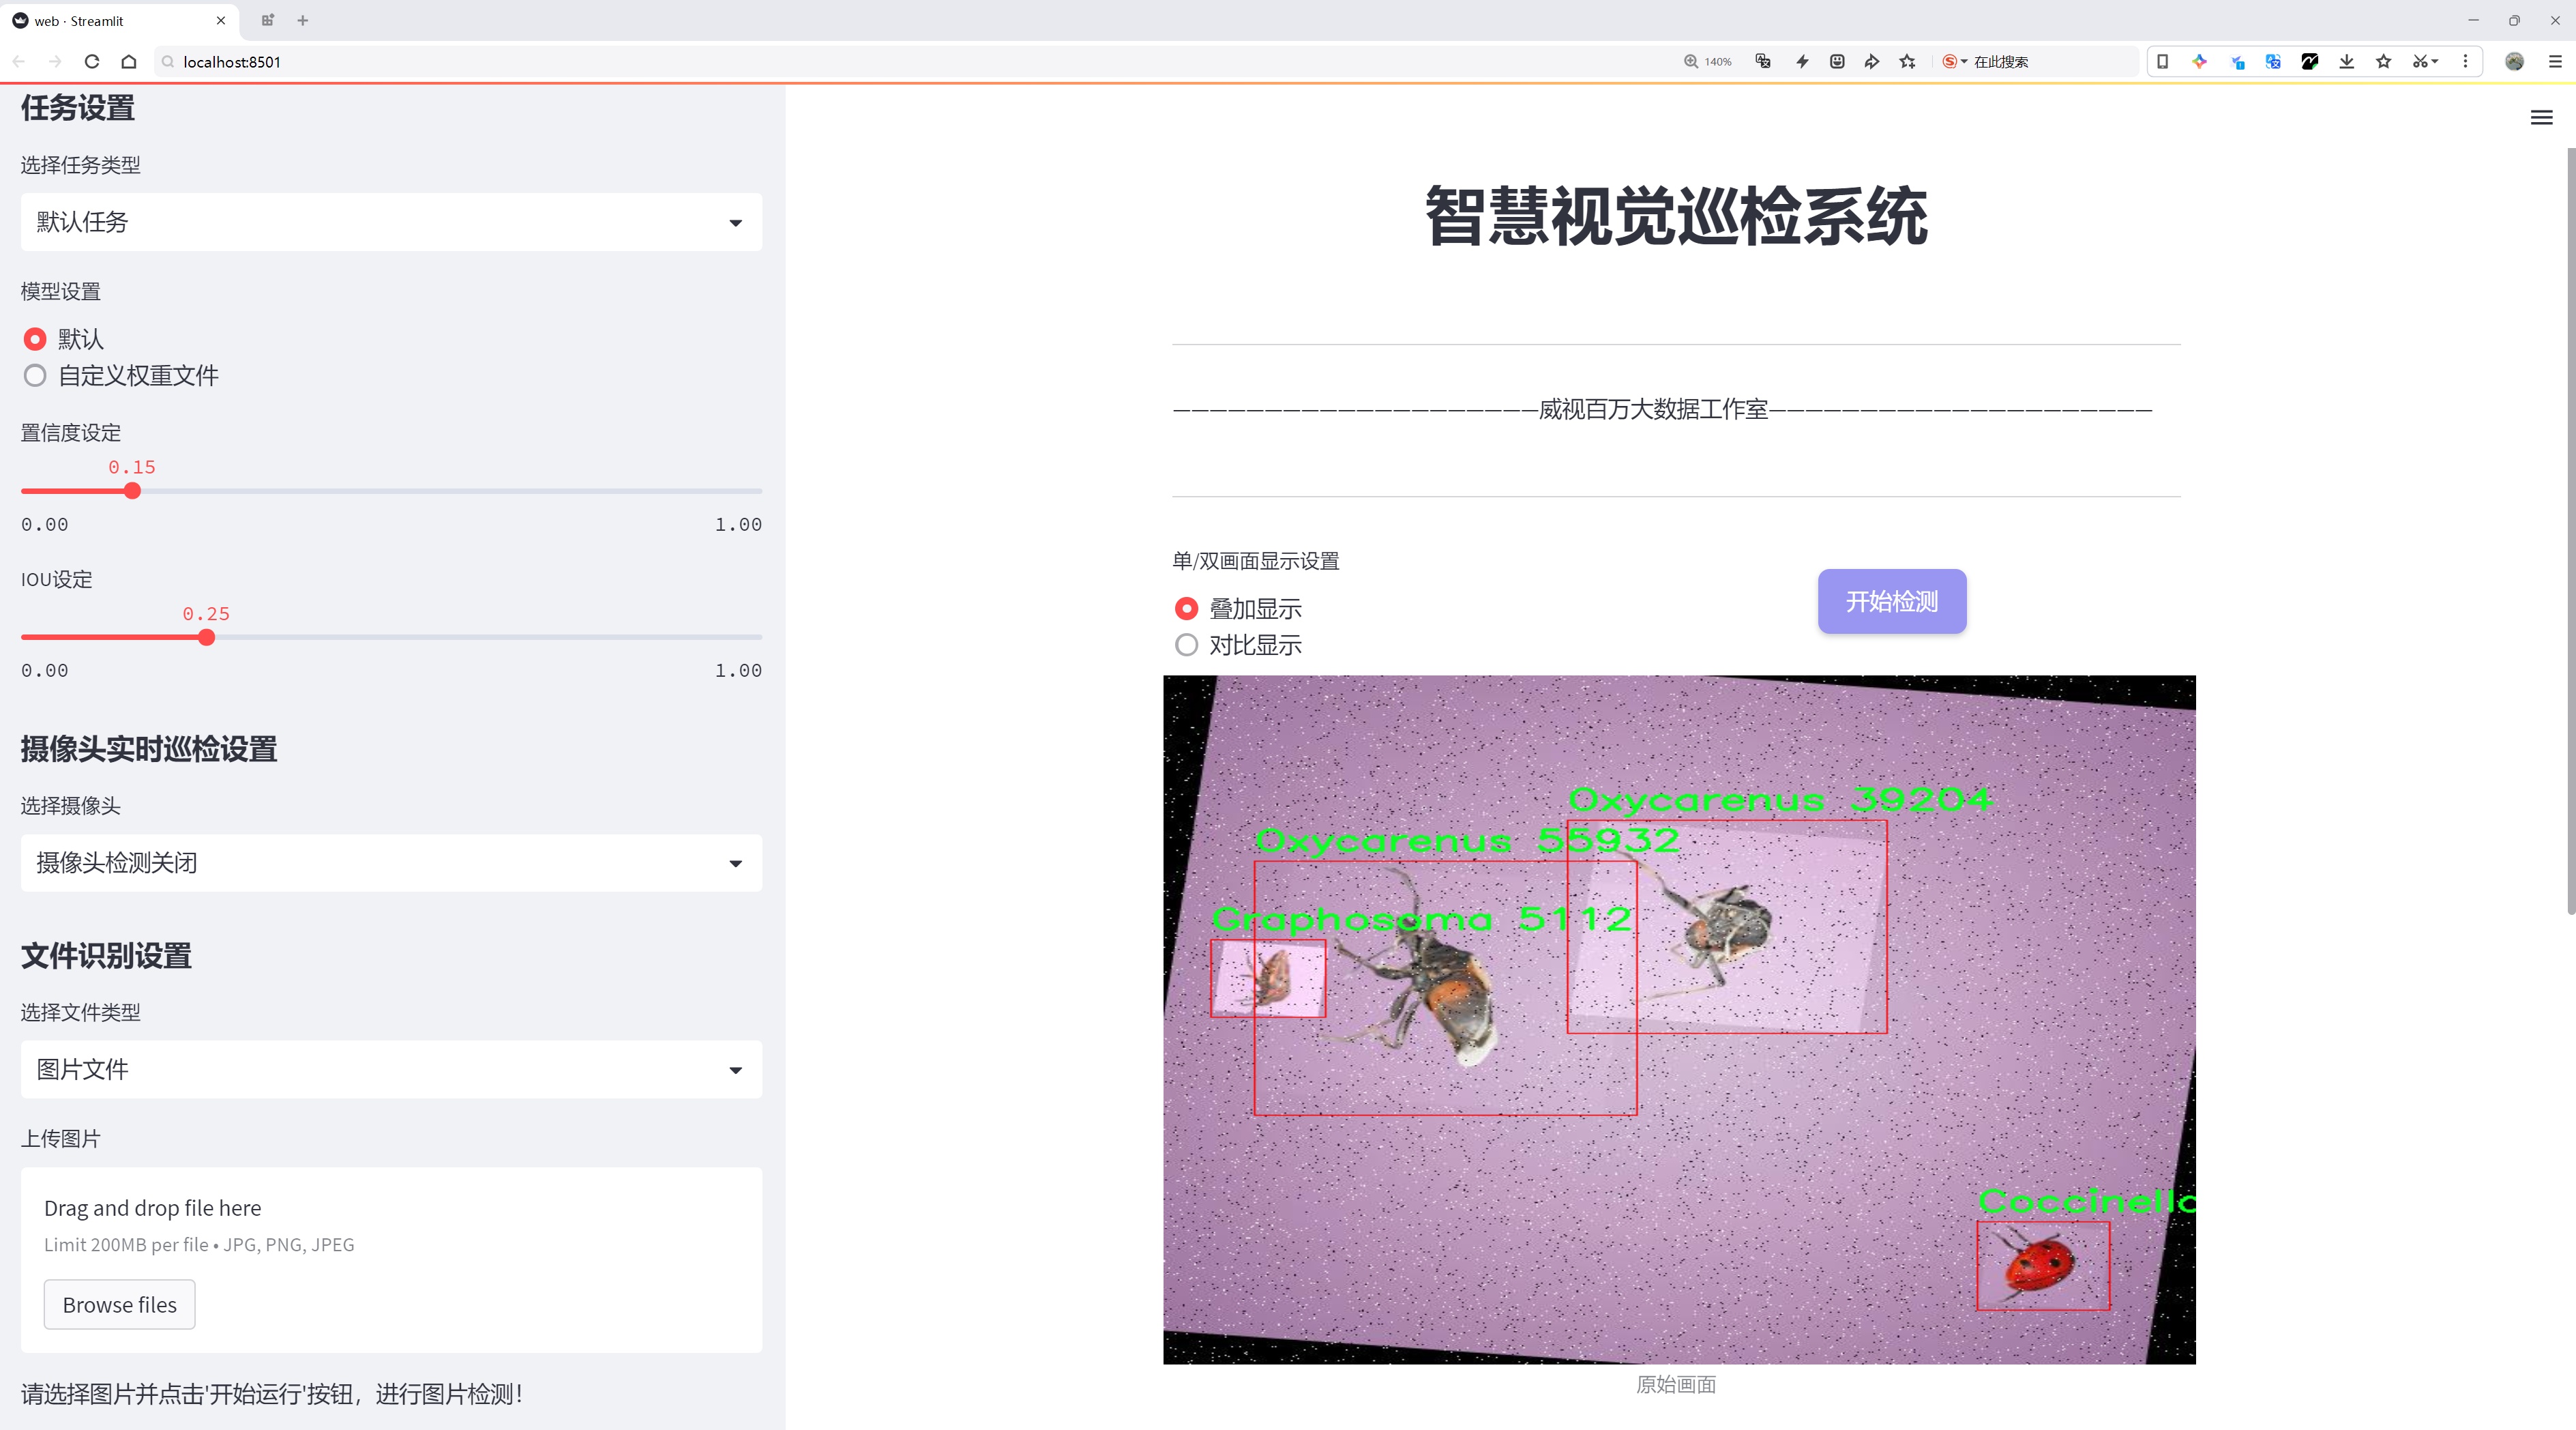Image resolution: width=2576 pixels, height=1430 pixels.
Task: Click the 140% zoom indicator
Action: (x=1709, y=61)
